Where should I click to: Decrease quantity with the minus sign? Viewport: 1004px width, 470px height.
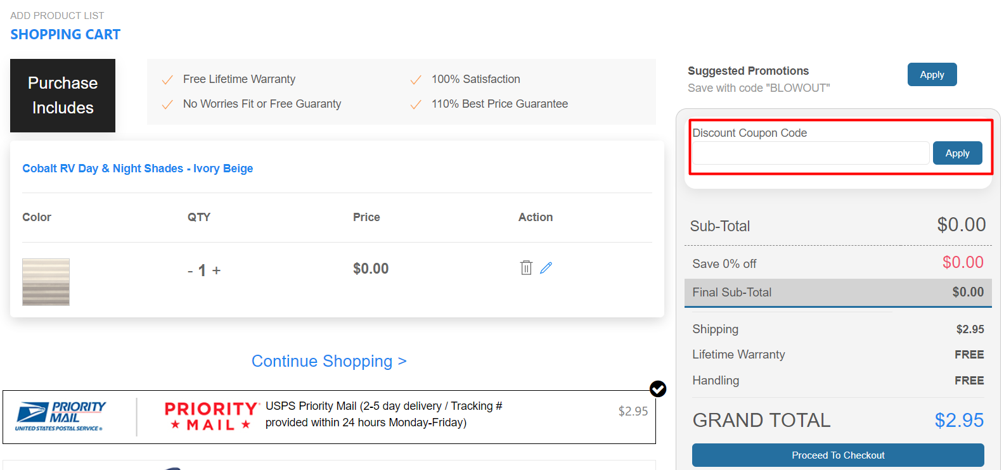click(x=190, y=271)
